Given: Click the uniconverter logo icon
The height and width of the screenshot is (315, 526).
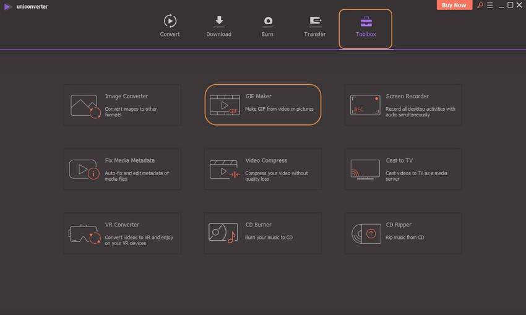Looking at the screenshot, I should (x=7, y=6).
